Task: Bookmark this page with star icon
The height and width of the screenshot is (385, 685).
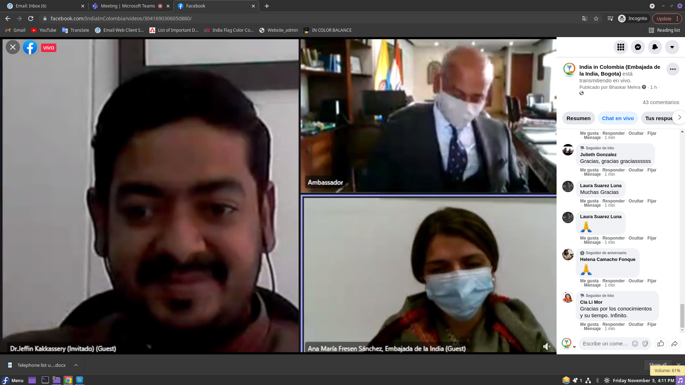Action: (x=596, y=19)
